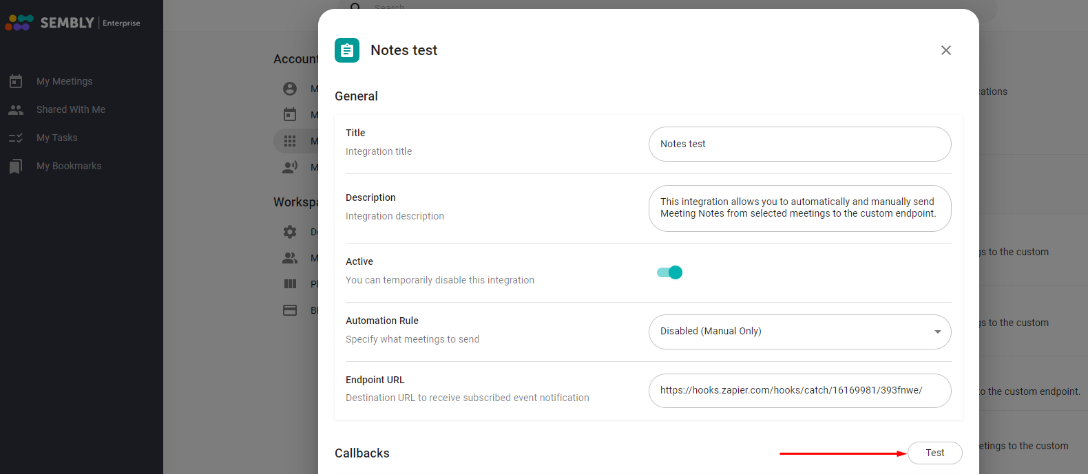
Task: Click the Description text field
Action: tap(800, 208)
